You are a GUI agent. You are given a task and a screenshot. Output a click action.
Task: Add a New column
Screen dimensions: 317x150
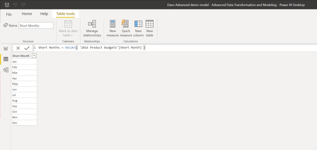tap(138, 29)
